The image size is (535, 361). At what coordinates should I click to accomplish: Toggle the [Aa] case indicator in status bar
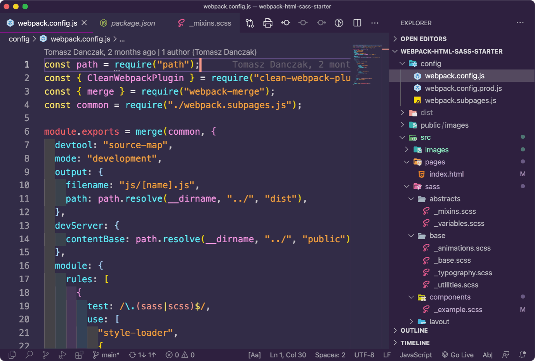[254, 355]
